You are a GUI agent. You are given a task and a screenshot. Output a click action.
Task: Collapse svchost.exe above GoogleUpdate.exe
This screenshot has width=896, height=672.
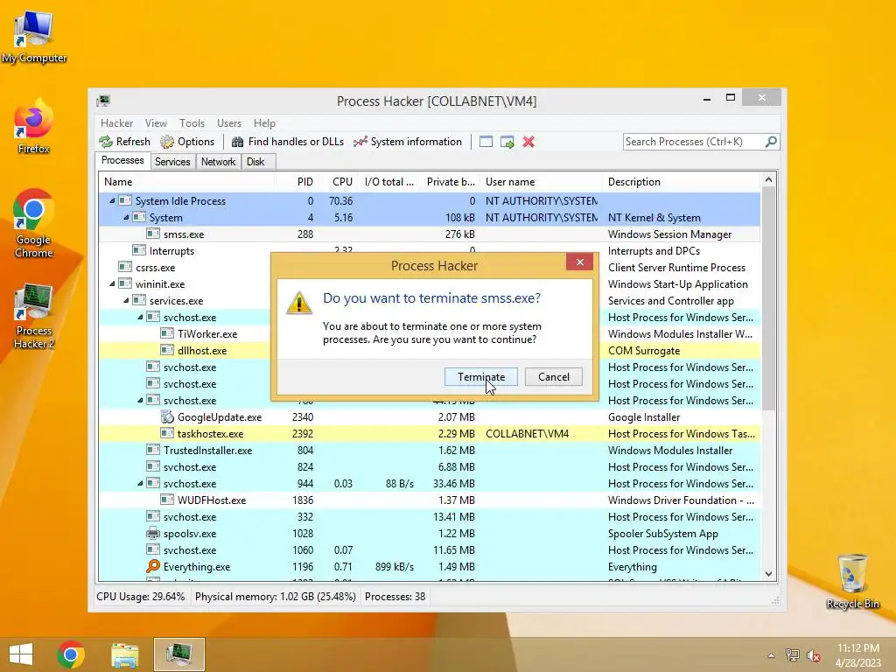[140, 401]
